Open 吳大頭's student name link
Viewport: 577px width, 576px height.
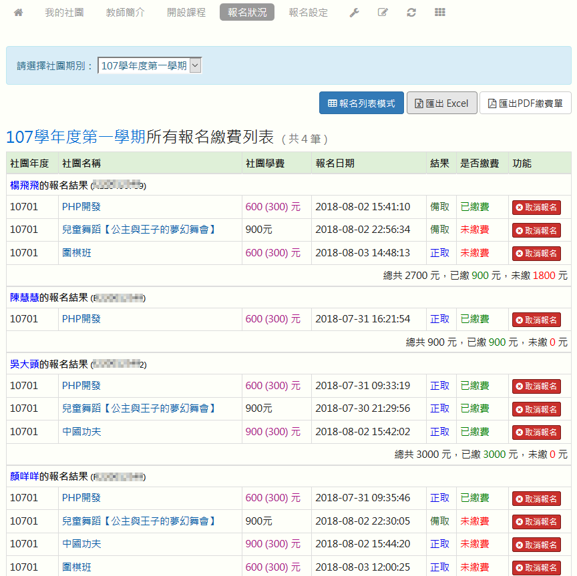point(24,364)
